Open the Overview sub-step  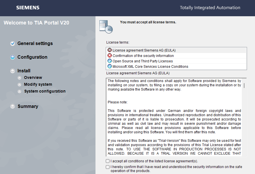click(33, 77)
